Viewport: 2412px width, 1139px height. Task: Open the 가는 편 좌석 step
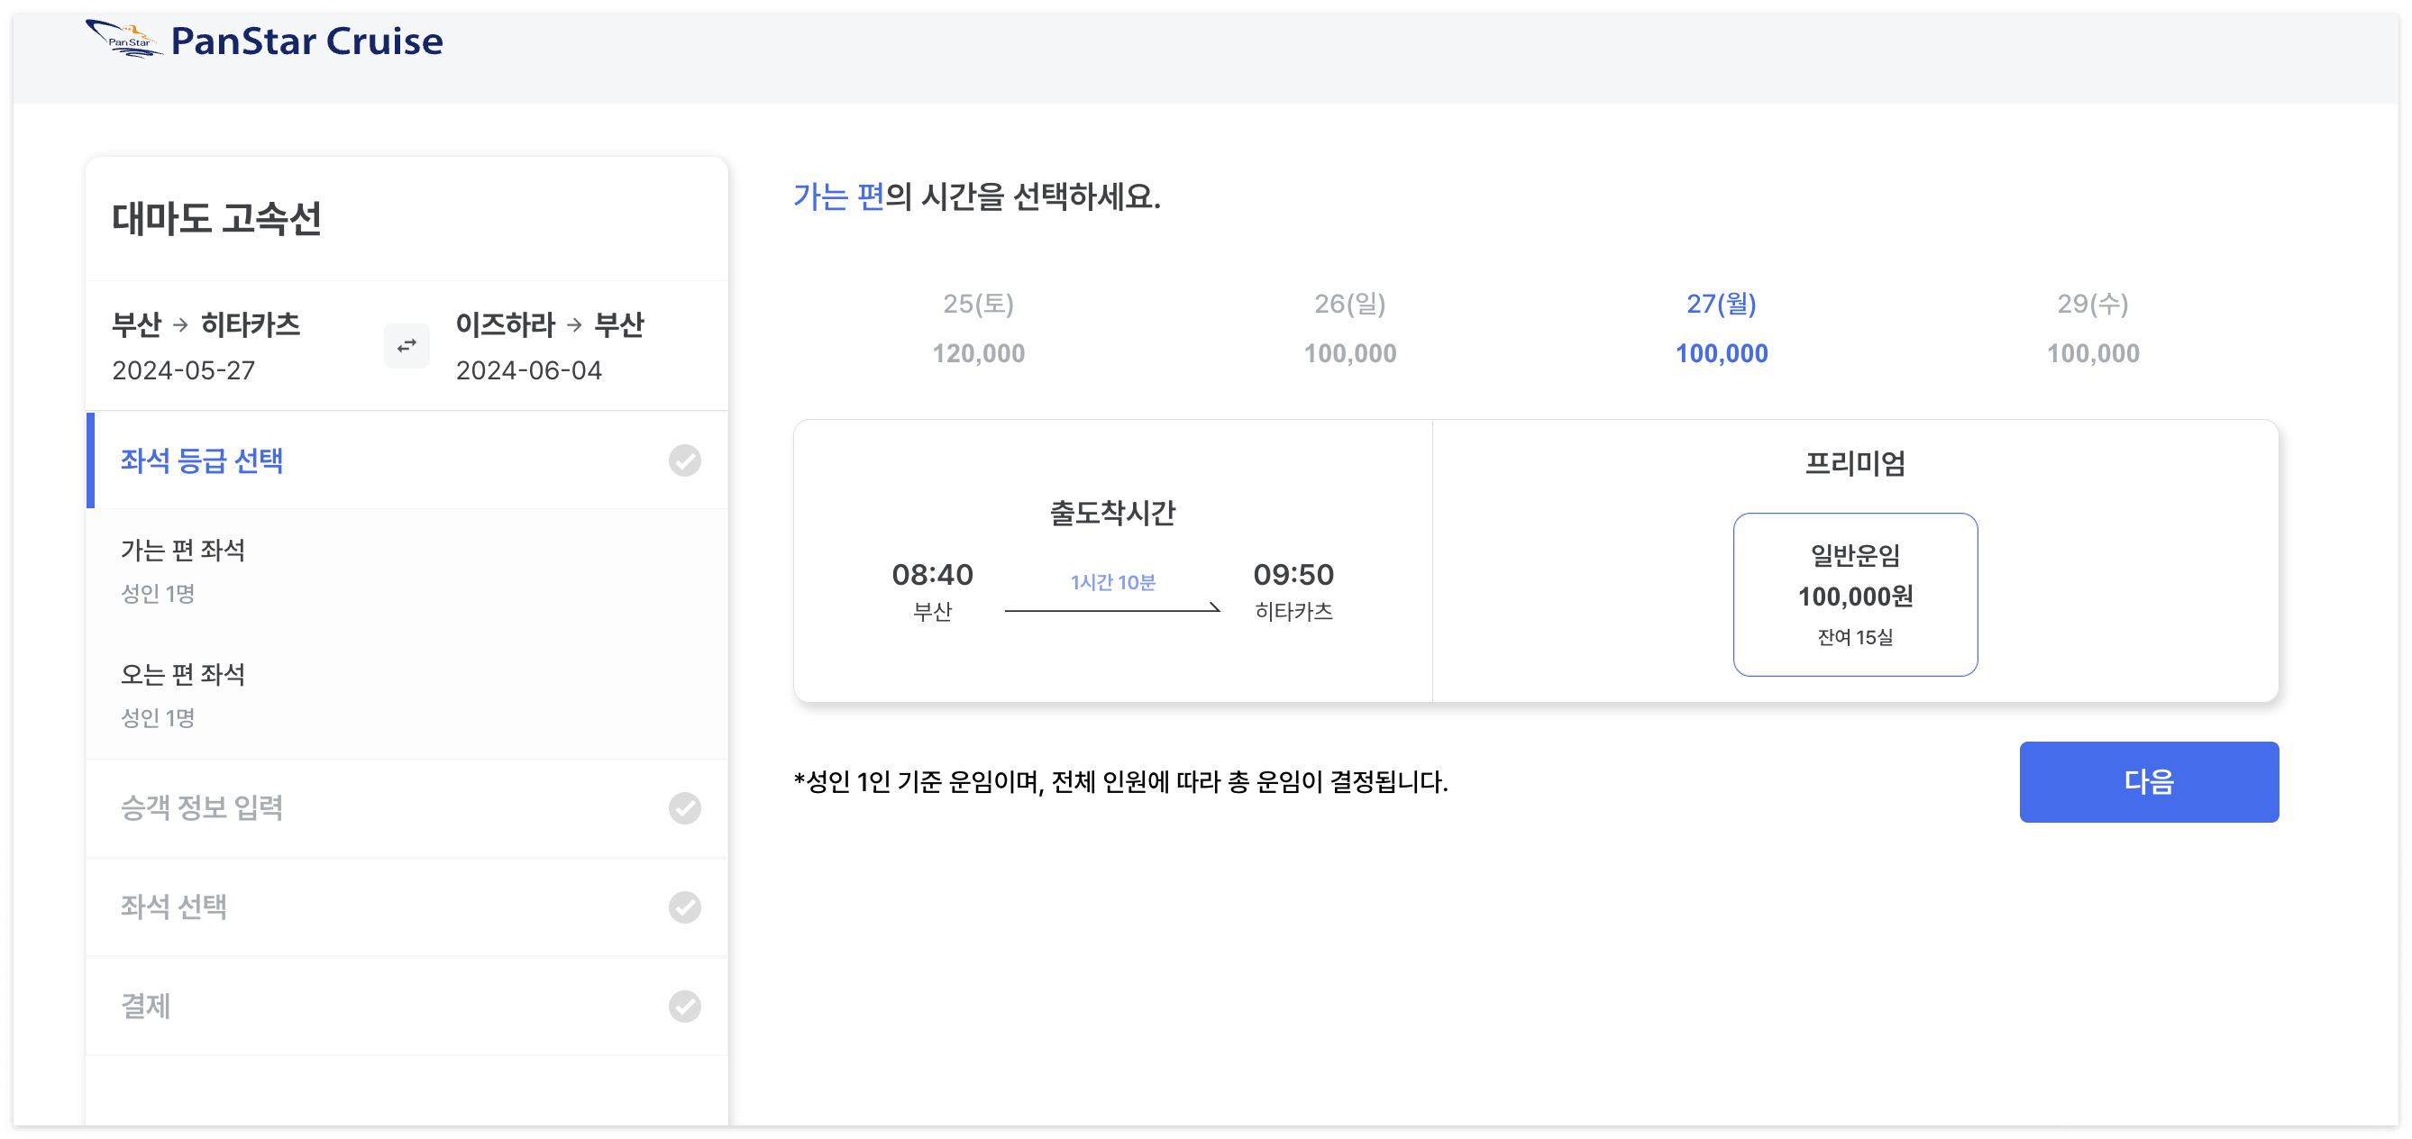[182, 551]
